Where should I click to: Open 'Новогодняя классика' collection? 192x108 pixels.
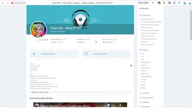pos(149,33)
